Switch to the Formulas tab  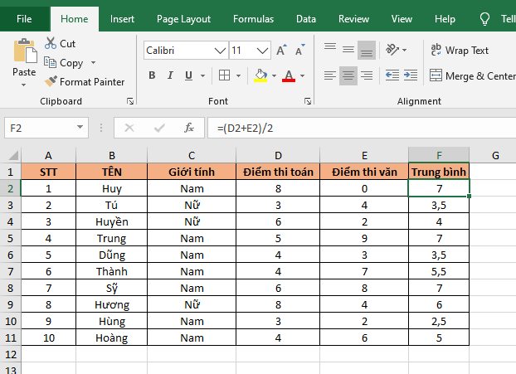click(x=253, y=18)
